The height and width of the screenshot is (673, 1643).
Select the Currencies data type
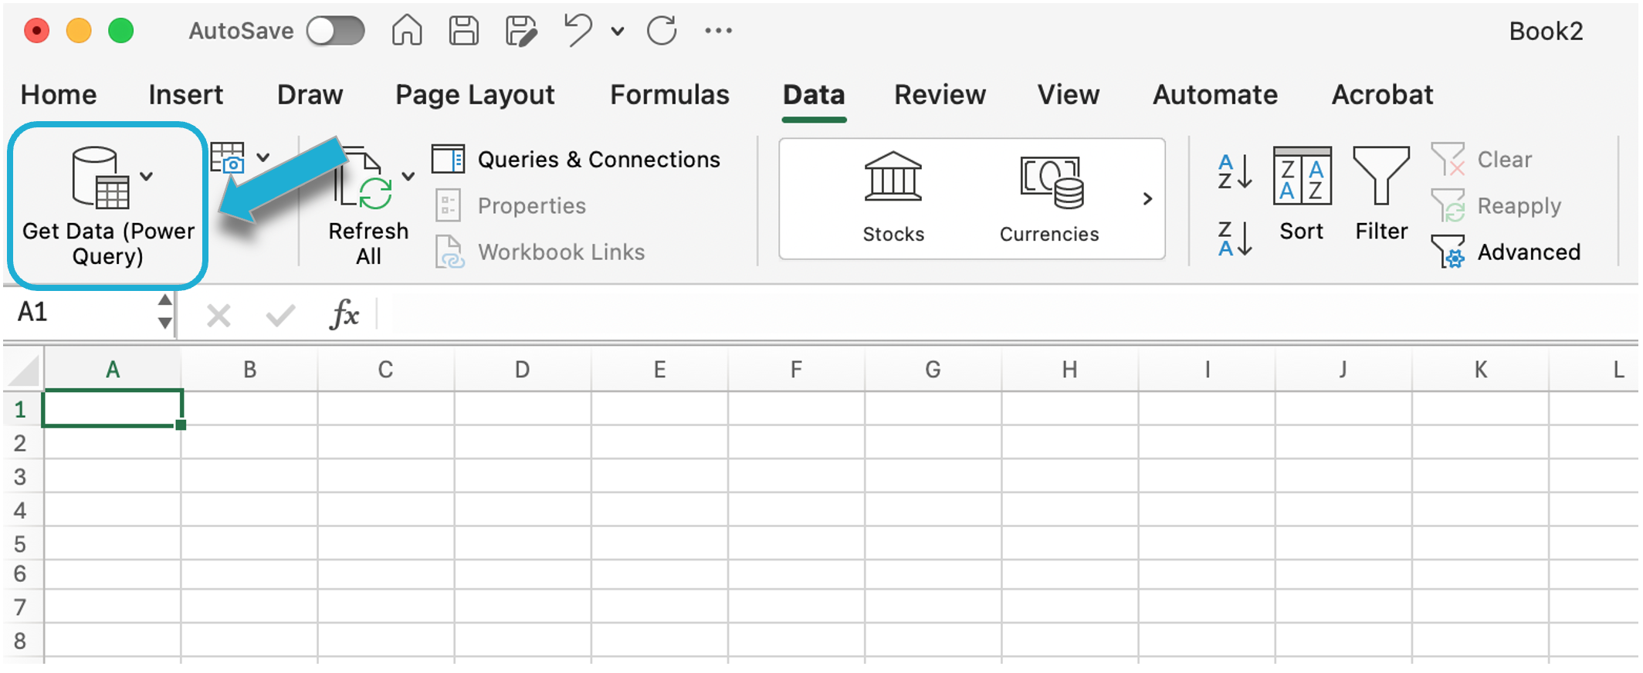pyautogui.click(x=1049, y=198)
